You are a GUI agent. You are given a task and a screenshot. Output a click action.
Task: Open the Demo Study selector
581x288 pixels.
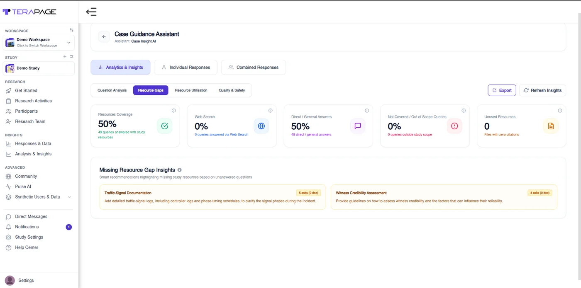pos(39,68)
